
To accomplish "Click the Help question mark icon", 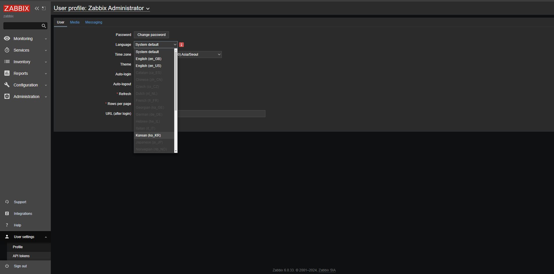I will (x=7, y=225).
